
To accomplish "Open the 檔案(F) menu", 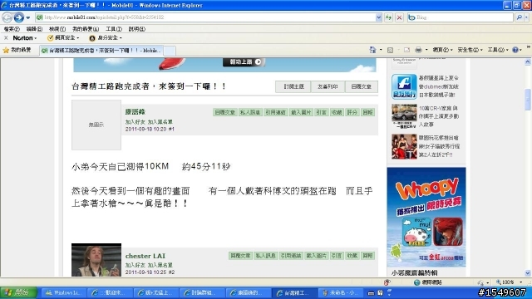I will coord(12,29).
